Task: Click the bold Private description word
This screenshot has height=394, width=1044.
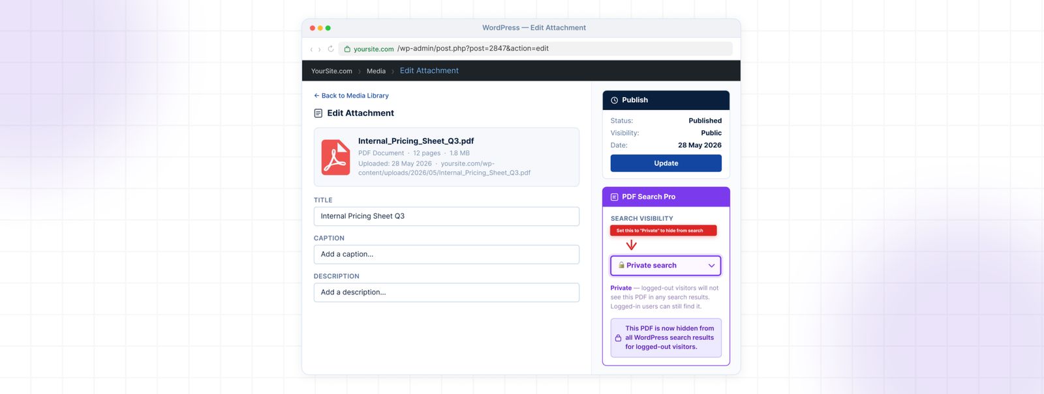Action: [x=621, y=288]
